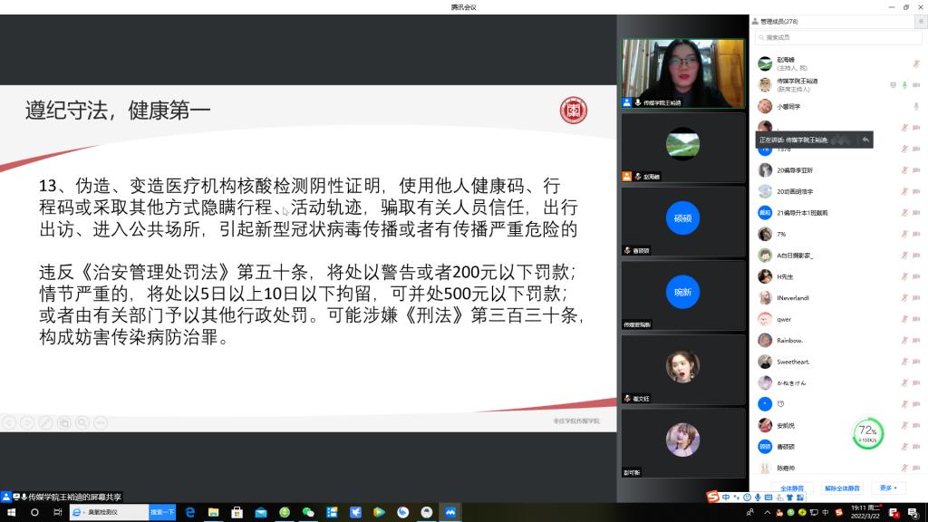The image size is (928, 522).
Task: Toggle microphone for Rainbow.
Action: [904, 341]
